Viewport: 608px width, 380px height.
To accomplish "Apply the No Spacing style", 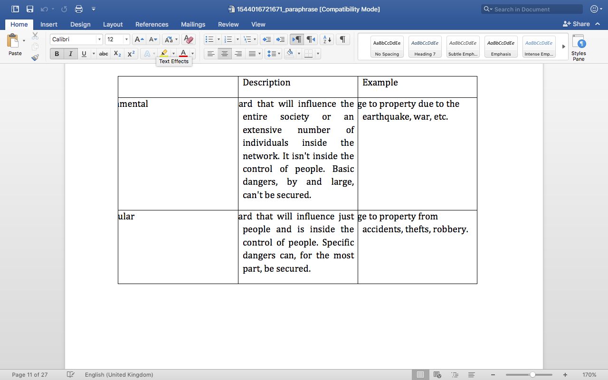I will pos(387,47).
